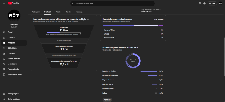Click the Somente Vídeos segment of viewers bar
This screenshot has width=225, height=102.
pyautogui.click(x=118, y=26)
